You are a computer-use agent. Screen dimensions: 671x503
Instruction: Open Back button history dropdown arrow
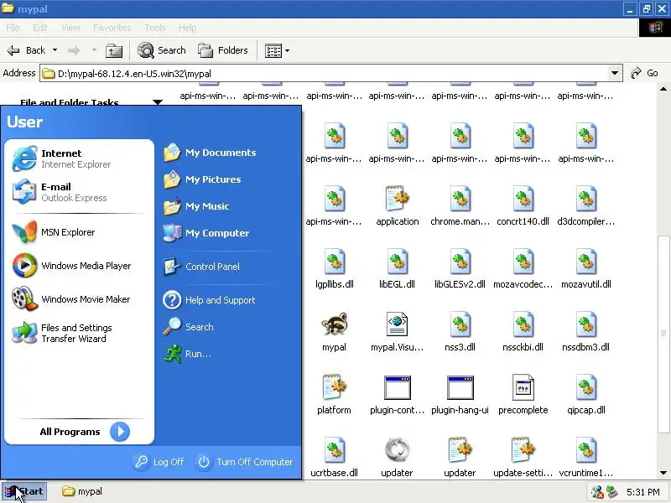coord(55,50)
